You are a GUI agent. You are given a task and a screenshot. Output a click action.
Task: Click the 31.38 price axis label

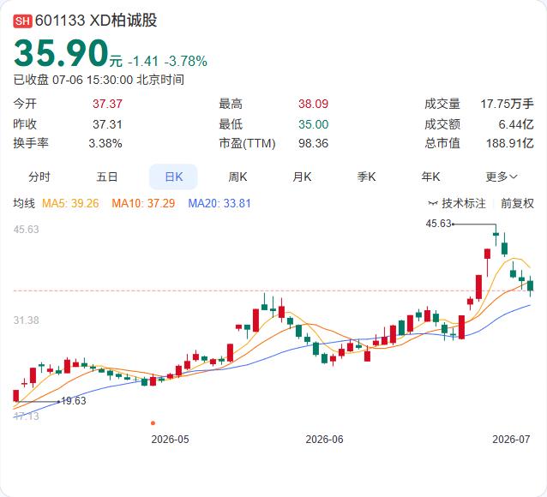point(27,320)
